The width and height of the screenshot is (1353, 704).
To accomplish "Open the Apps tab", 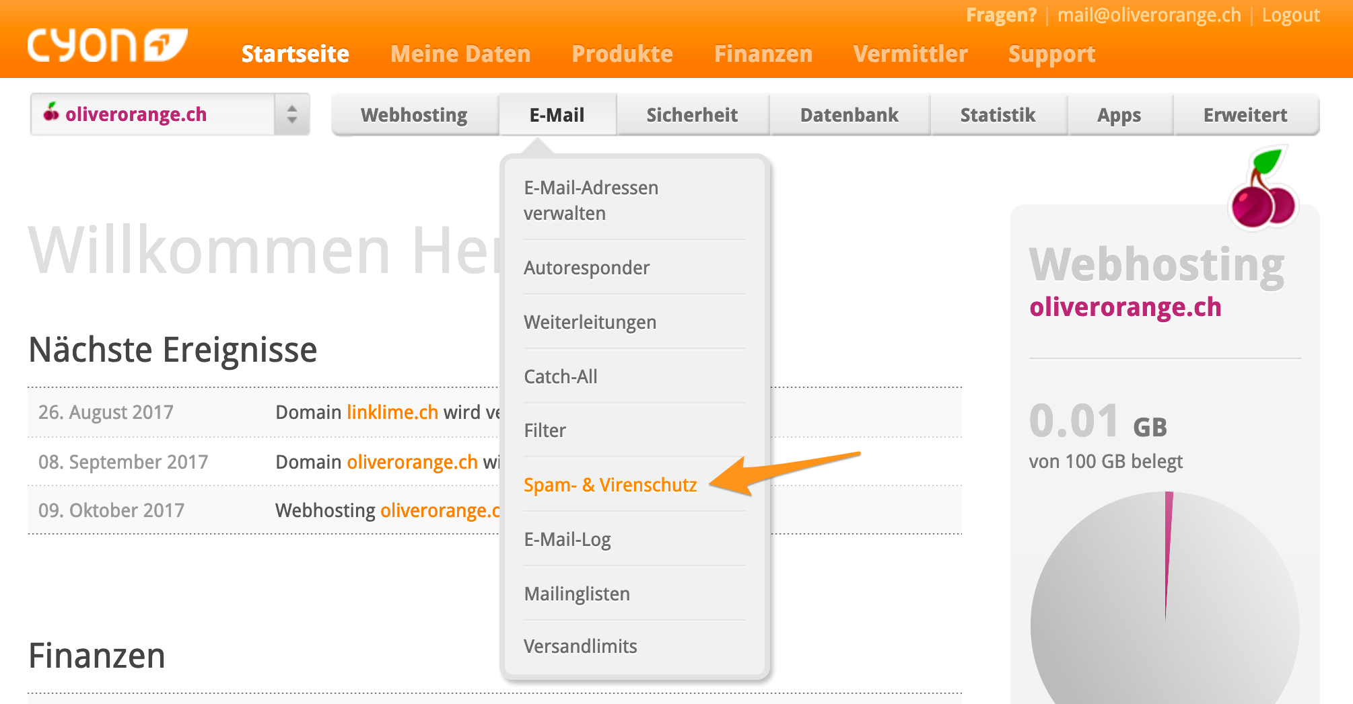I will (1119, 115).
